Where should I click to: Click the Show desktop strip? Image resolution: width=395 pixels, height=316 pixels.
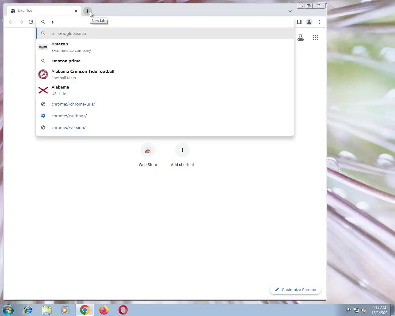(x=393, y=310)
